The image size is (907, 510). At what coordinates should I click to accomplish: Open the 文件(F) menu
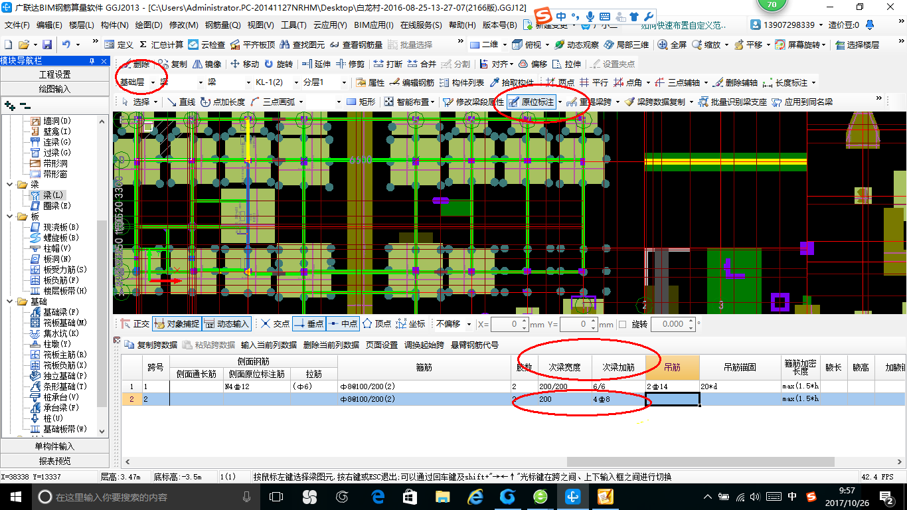click(17, 25)
